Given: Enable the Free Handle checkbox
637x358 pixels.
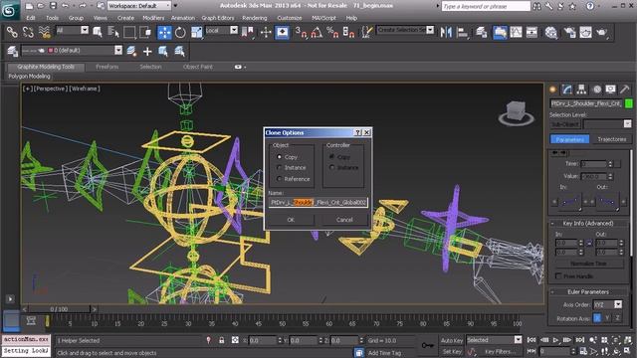Looking at the screenshot, I should click(x=558, y=276).
